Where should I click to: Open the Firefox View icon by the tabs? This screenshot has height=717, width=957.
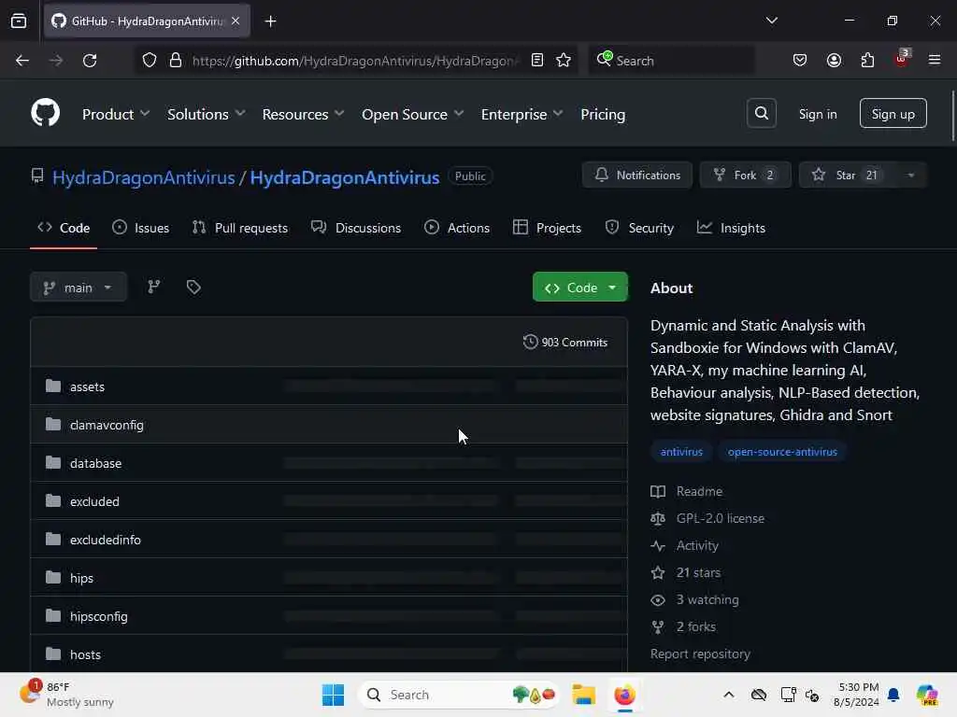pyautogui.click(x=19, y=21)
